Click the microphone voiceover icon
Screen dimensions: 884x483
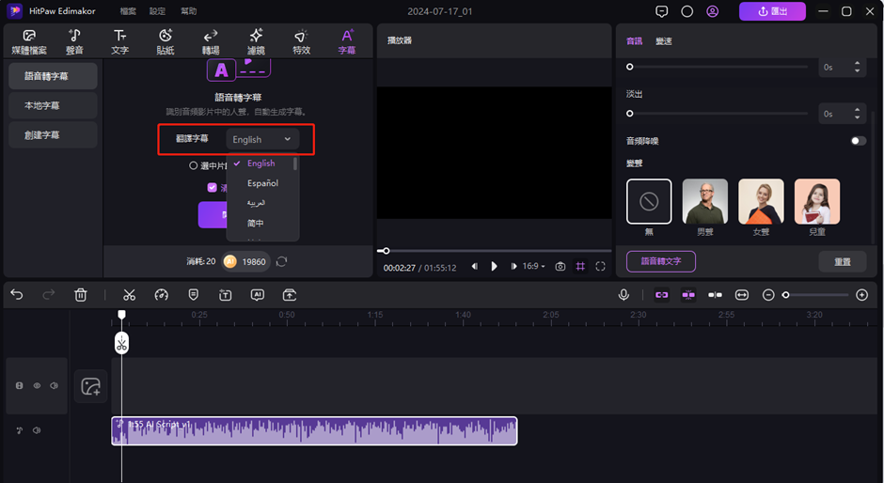(624, 295)
